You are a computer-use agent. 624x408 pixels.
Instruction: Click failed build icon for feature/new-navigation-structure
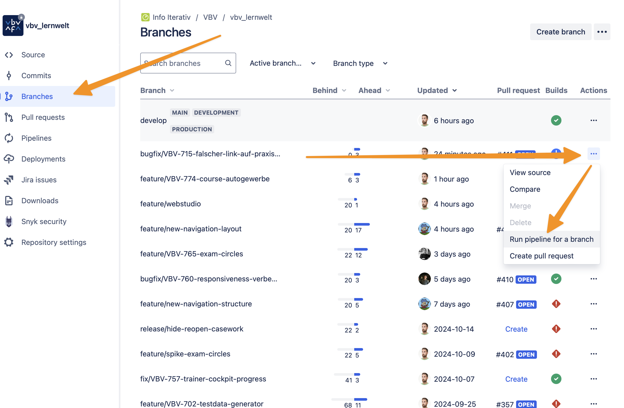pyautogui.click(x=556, y=304)
